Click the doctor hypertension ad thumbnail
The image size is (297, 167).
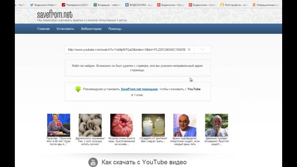click(185, 125)
